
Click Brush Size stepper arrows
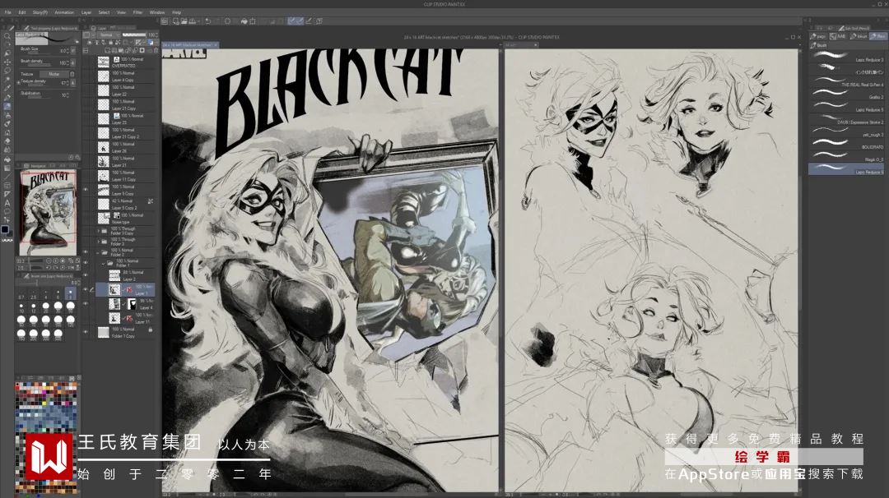67,50
